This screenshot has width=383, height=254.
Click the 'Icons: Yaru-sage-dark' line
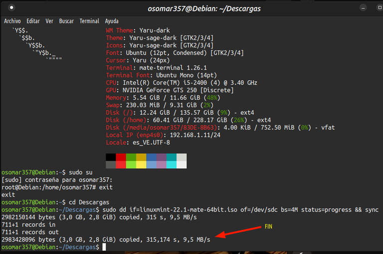click(160, 45)
